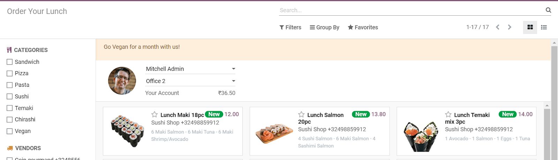Star the Lunch Salmon 20pc product
Screen dimensions: 558x160
click(x=301, y=114)
